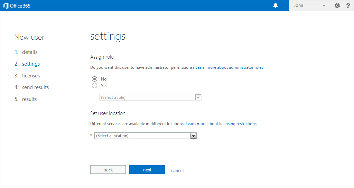Open the Select a role dropdown
The width and height of the screenshot is (354, 188).
pyautogui.click(x=150, y=97)
